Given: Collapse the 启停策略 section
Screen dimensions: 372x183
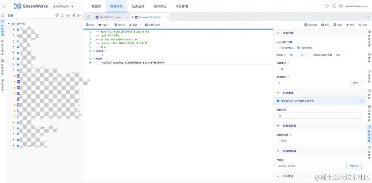Looking at the screenshot, I should click(278, 93).
